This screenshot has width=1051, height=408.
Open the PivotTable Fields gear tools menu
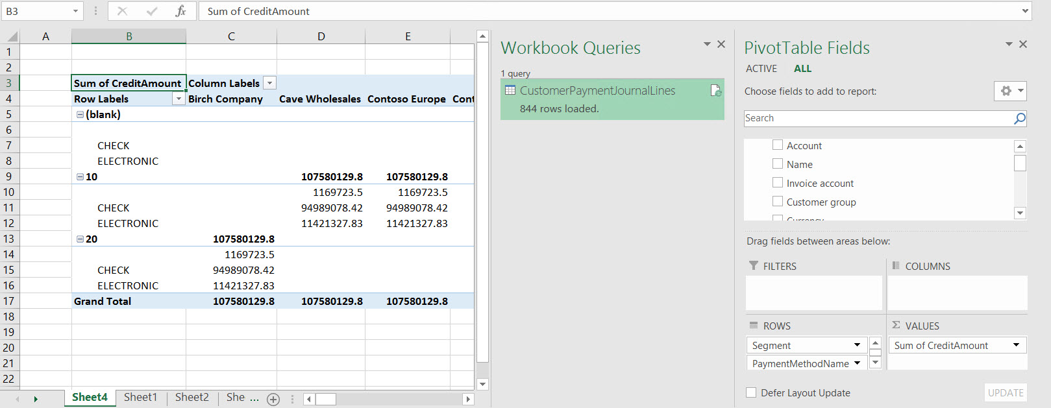coord(1009,91)
